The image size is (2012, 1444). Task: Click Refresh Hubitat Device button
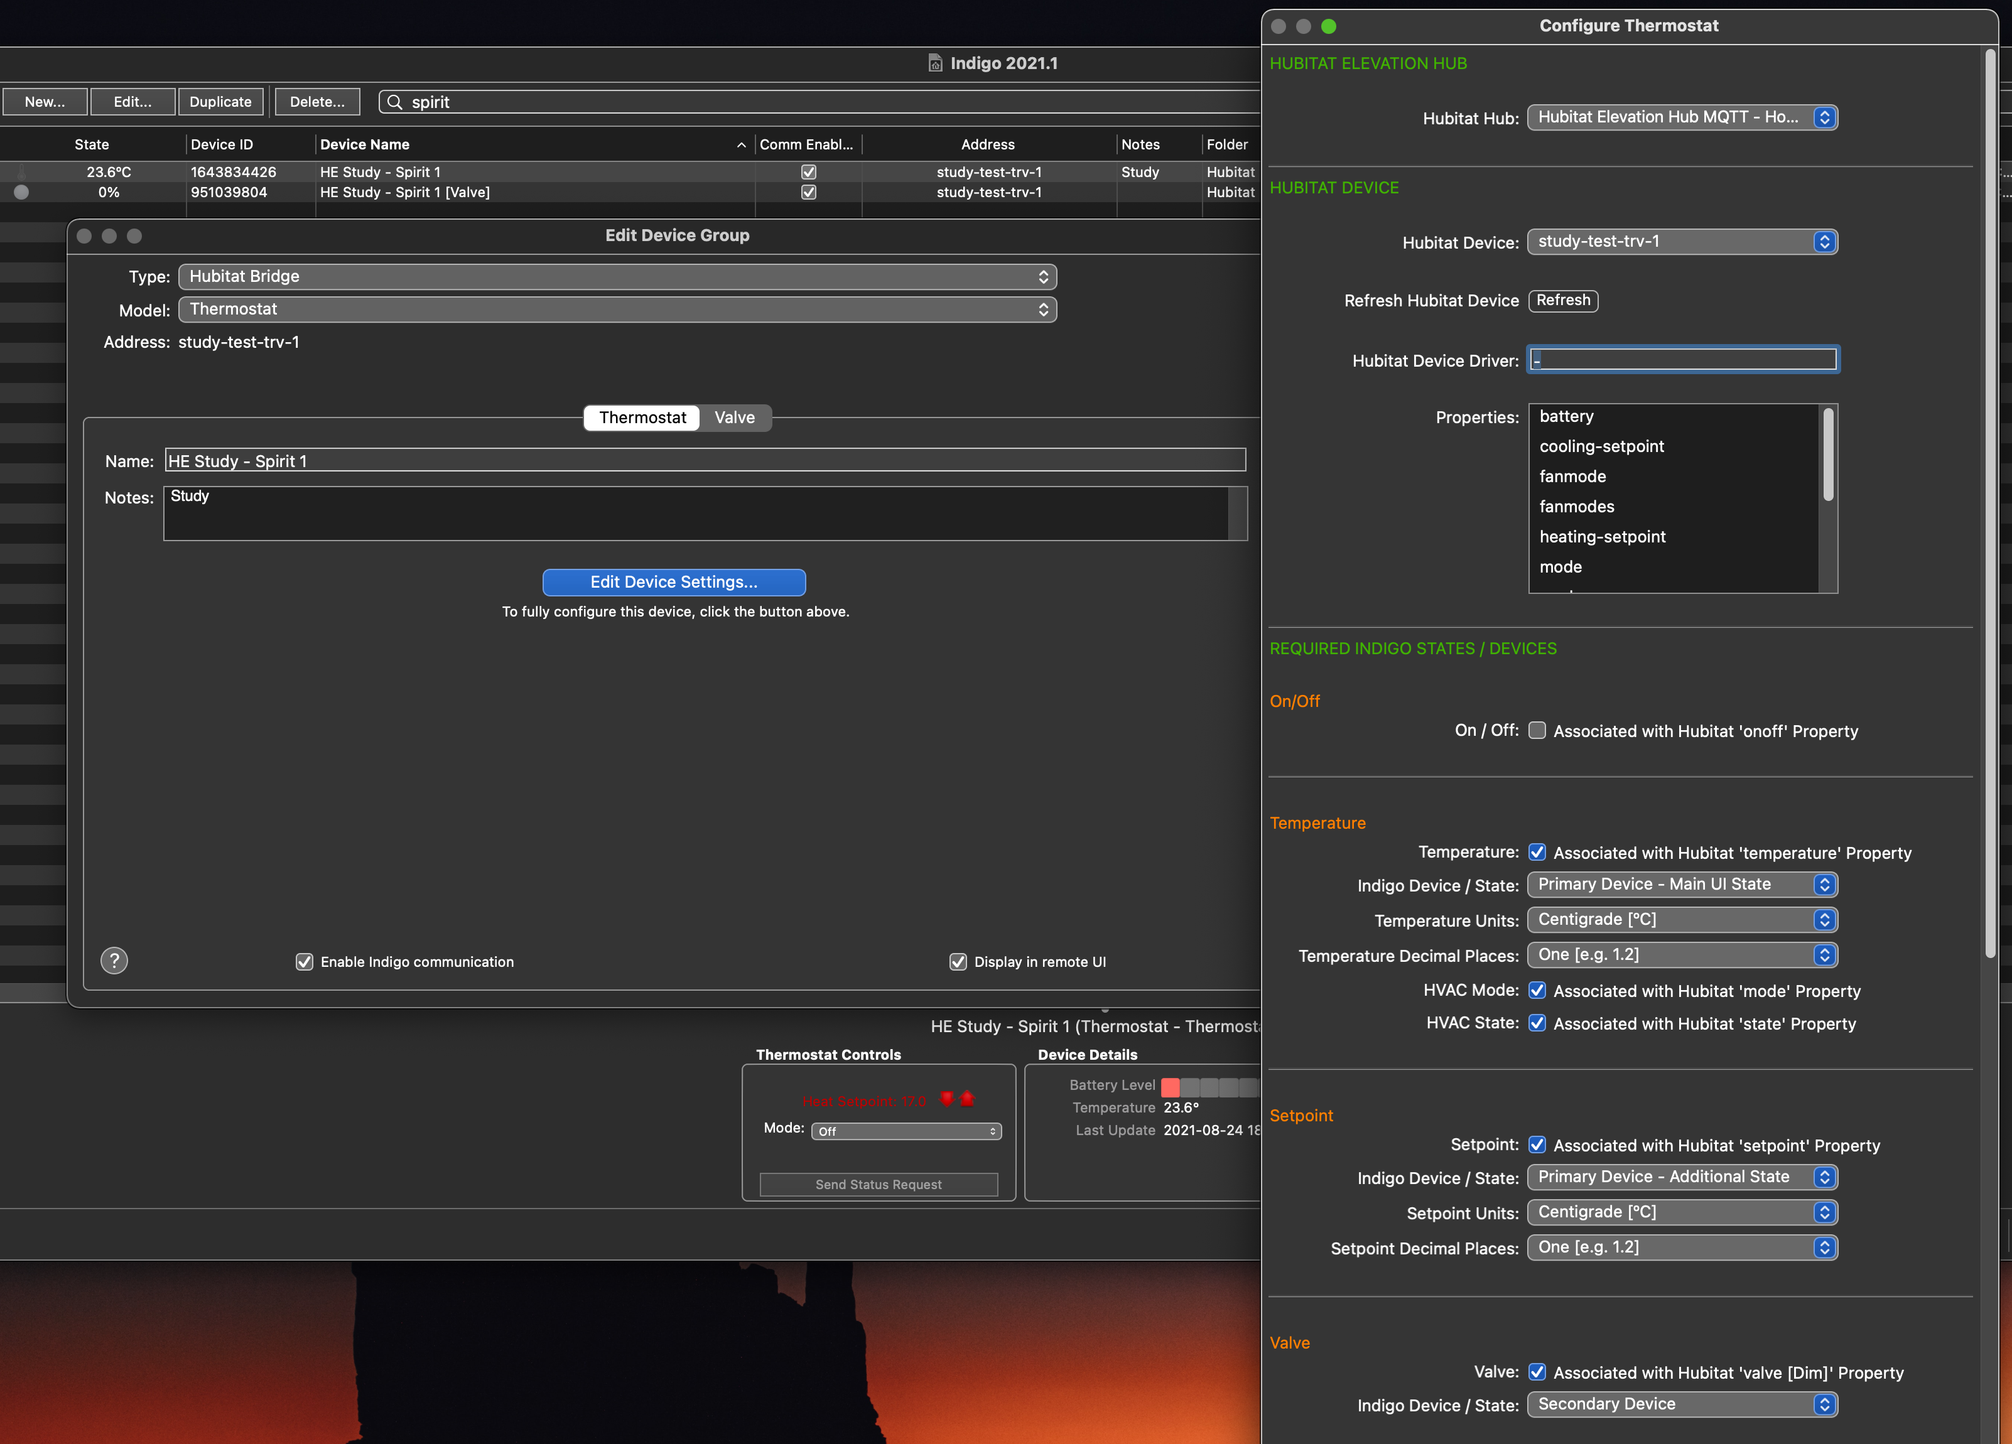tap(1563, 301)
